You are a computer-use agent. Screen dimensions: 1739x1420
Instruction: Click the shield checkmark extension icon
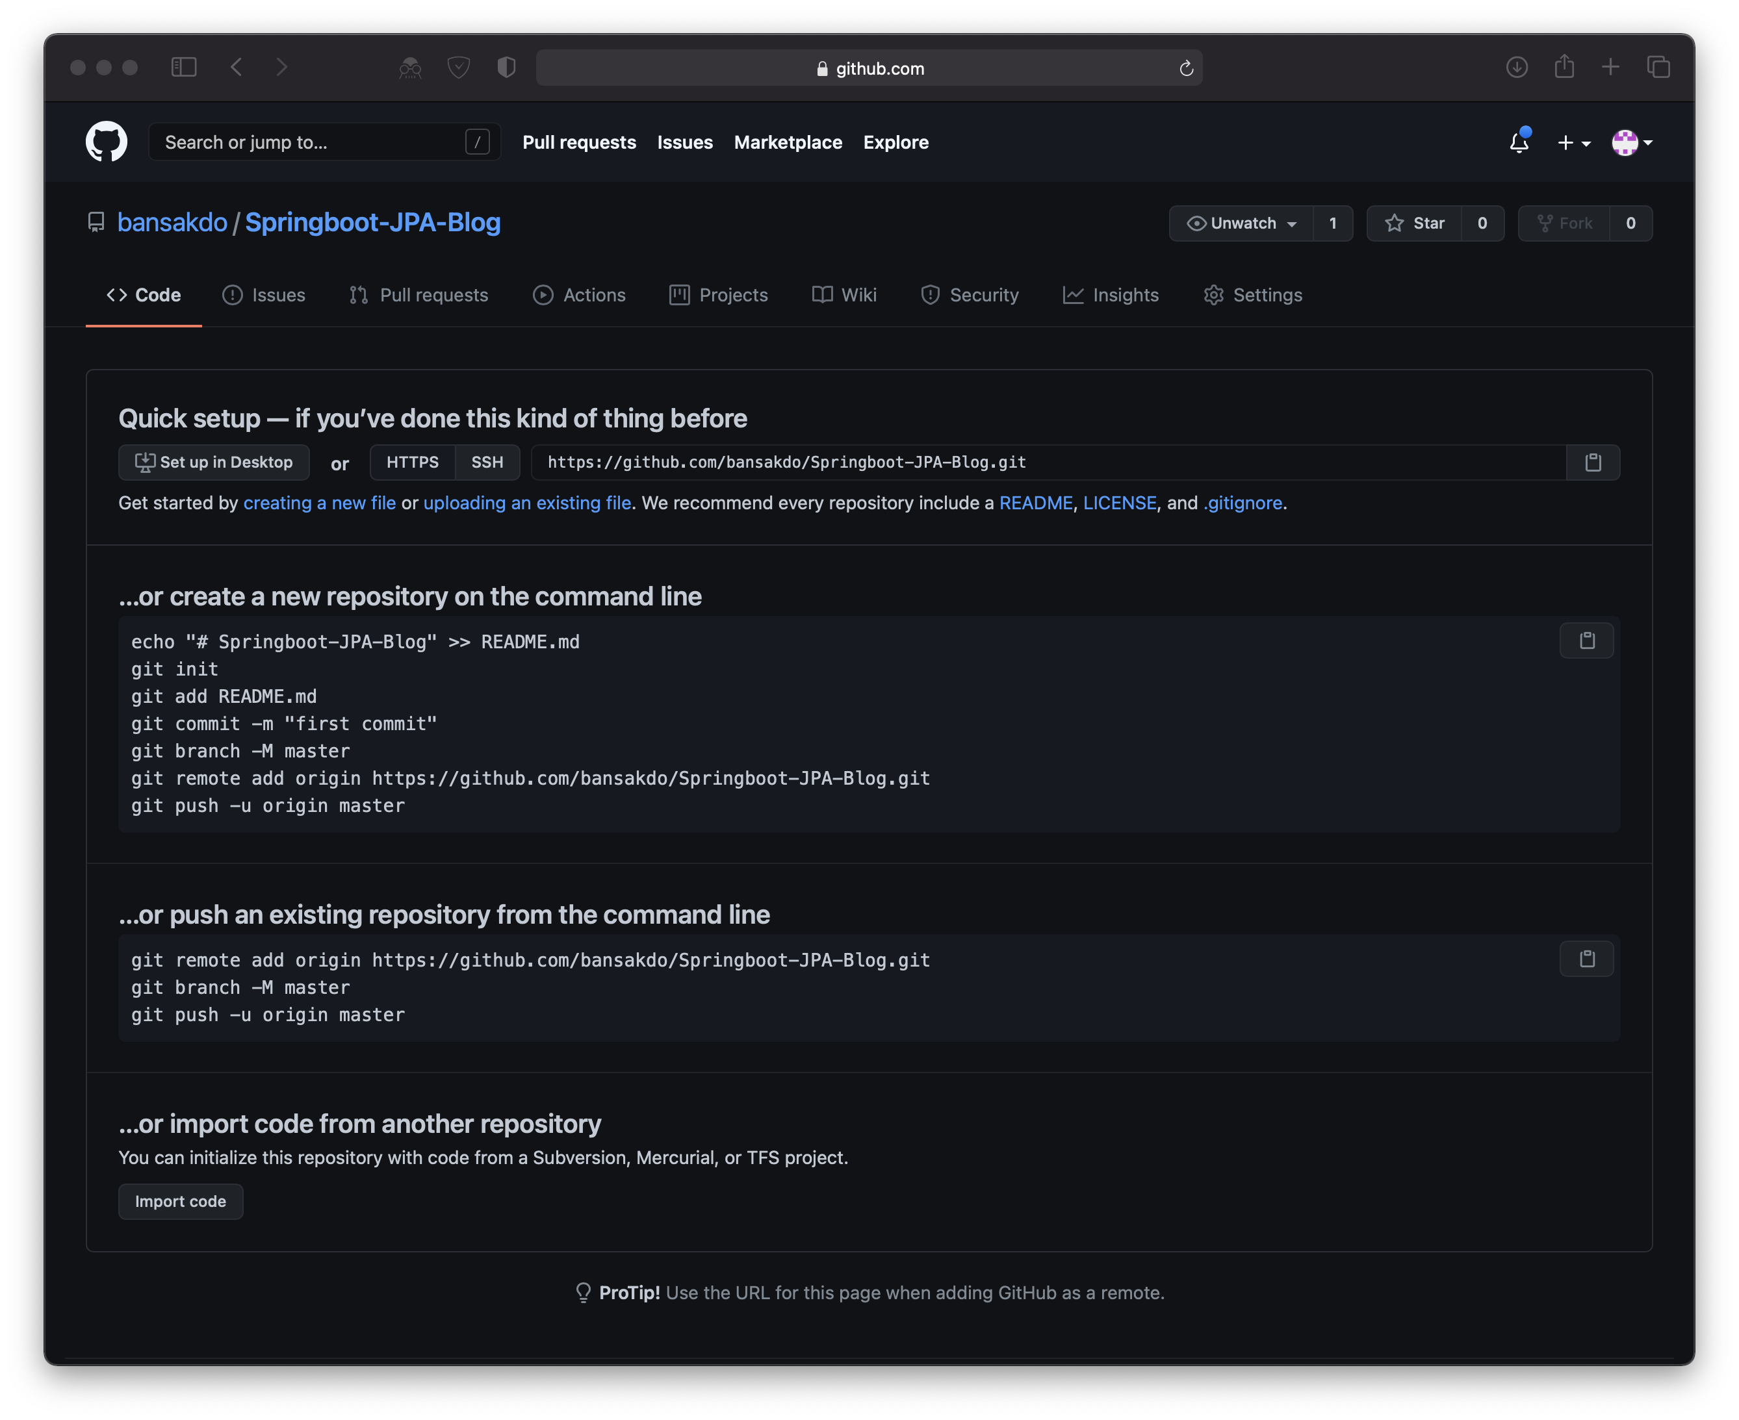[458, 67]
